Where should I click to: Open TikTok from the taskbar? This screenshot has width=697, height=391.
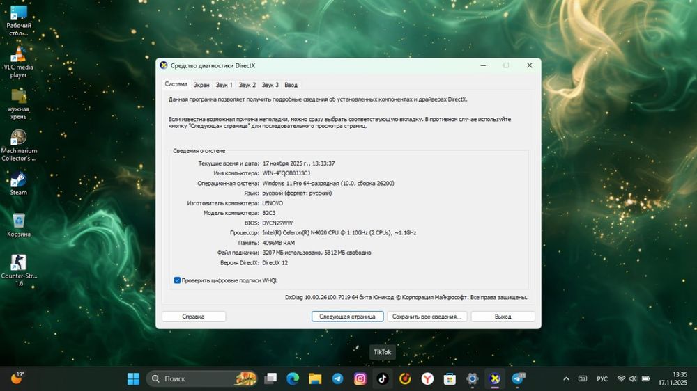pyautogui.click(x=382, y=378)
